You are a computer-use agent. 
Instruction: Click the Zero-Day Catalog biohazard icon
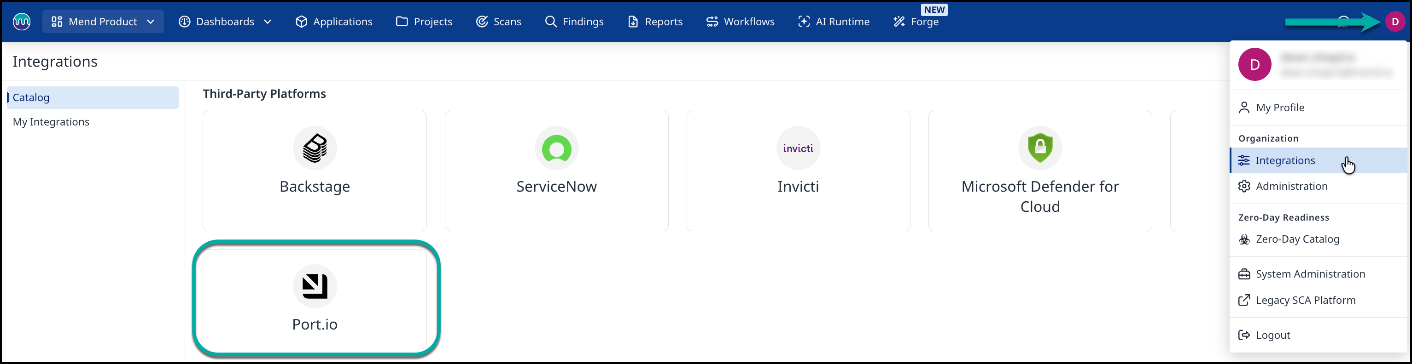(x=1244, y=239)
